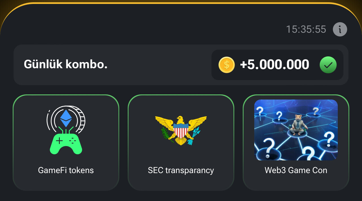Open the GameFi tokens combo card

66,143
